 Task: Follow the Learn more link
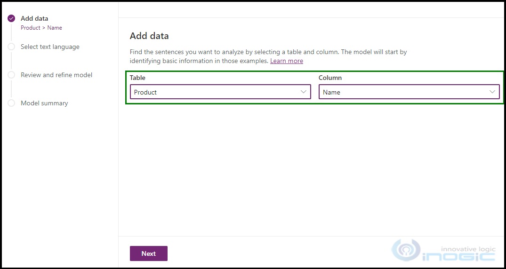[x=286, y=61]
